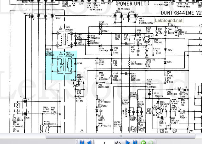The height and width of the screenshot is (144, 202).
Task: Click the horizontal scrollbar thumb
Action: click(121, 136)
